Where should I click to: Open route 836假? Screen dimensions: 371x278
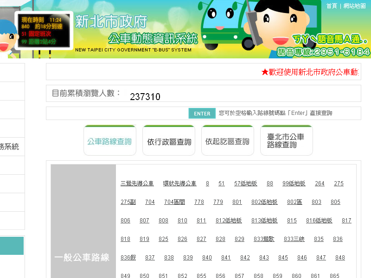128,258
